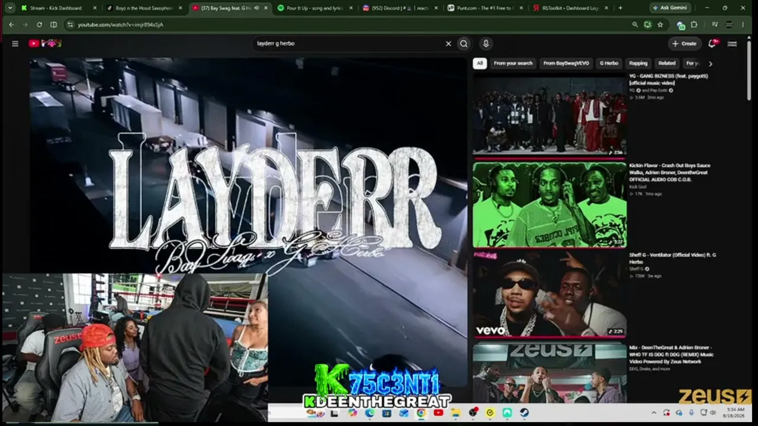View site information icon in the address bar

70,24
